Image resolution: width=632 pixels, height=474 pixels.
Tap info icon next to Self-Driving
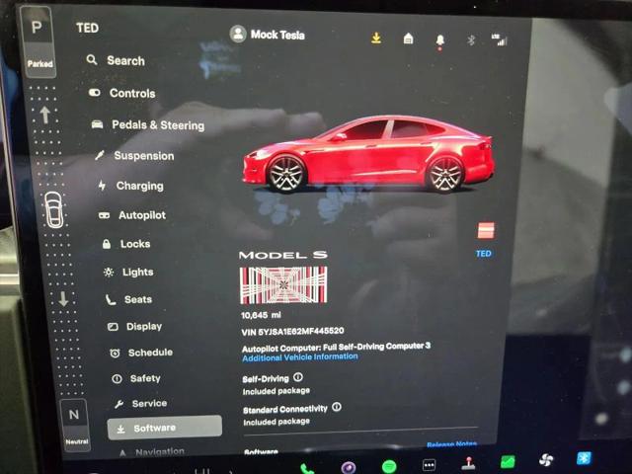pyautogui.click(x=298, y=377)
